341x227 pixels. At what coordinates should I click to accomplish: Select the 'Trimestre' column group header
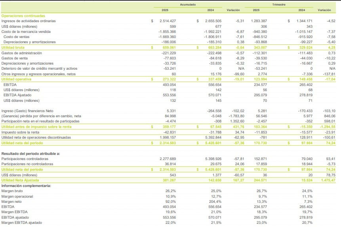[x=279, y=5]
